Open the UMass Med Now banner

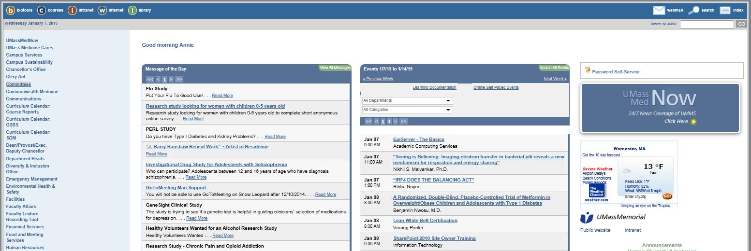[x=660, y=108]
